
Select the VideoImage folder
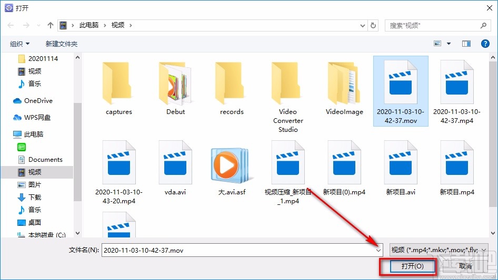coord(344,88)
